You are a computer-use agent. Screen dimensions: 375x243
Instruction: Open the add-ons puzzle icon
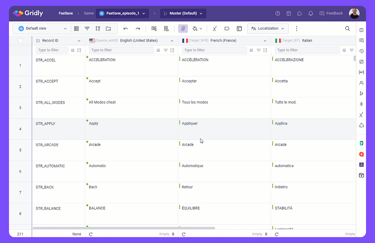[300, 13]
